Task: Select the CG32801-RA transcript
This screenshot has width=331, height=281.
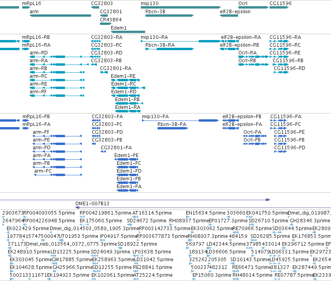Action: pos(104,72)
